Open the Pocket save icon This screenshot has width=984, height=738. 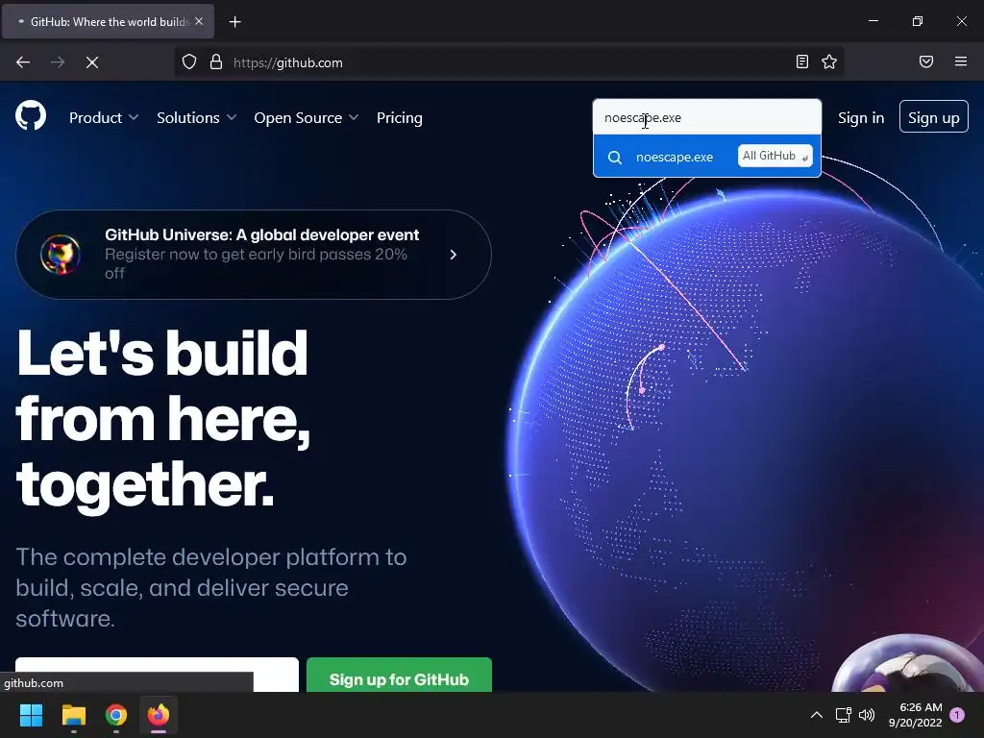[x=926, y=61]
